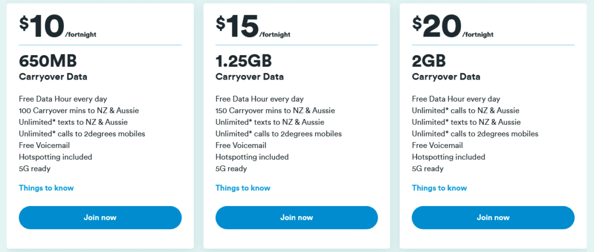594x252 pixels.
Task: Open Things to know for $15 plan
Action: [x=242, y=188]
